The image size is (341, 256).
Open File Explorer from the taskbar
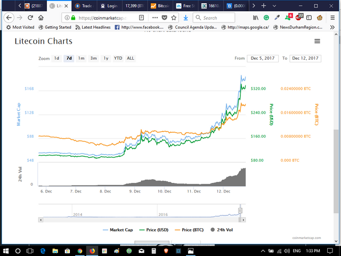tap(55, 251)
